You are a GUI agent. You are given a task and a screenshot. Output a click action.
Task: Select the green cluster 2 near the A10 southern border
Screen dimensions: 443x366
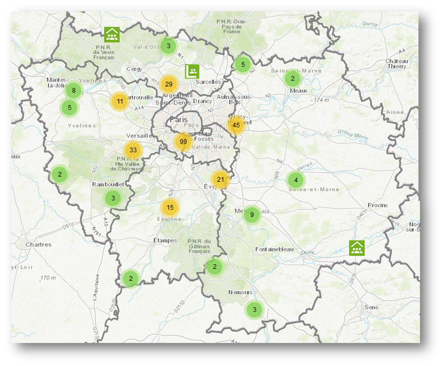pos(131,278)
